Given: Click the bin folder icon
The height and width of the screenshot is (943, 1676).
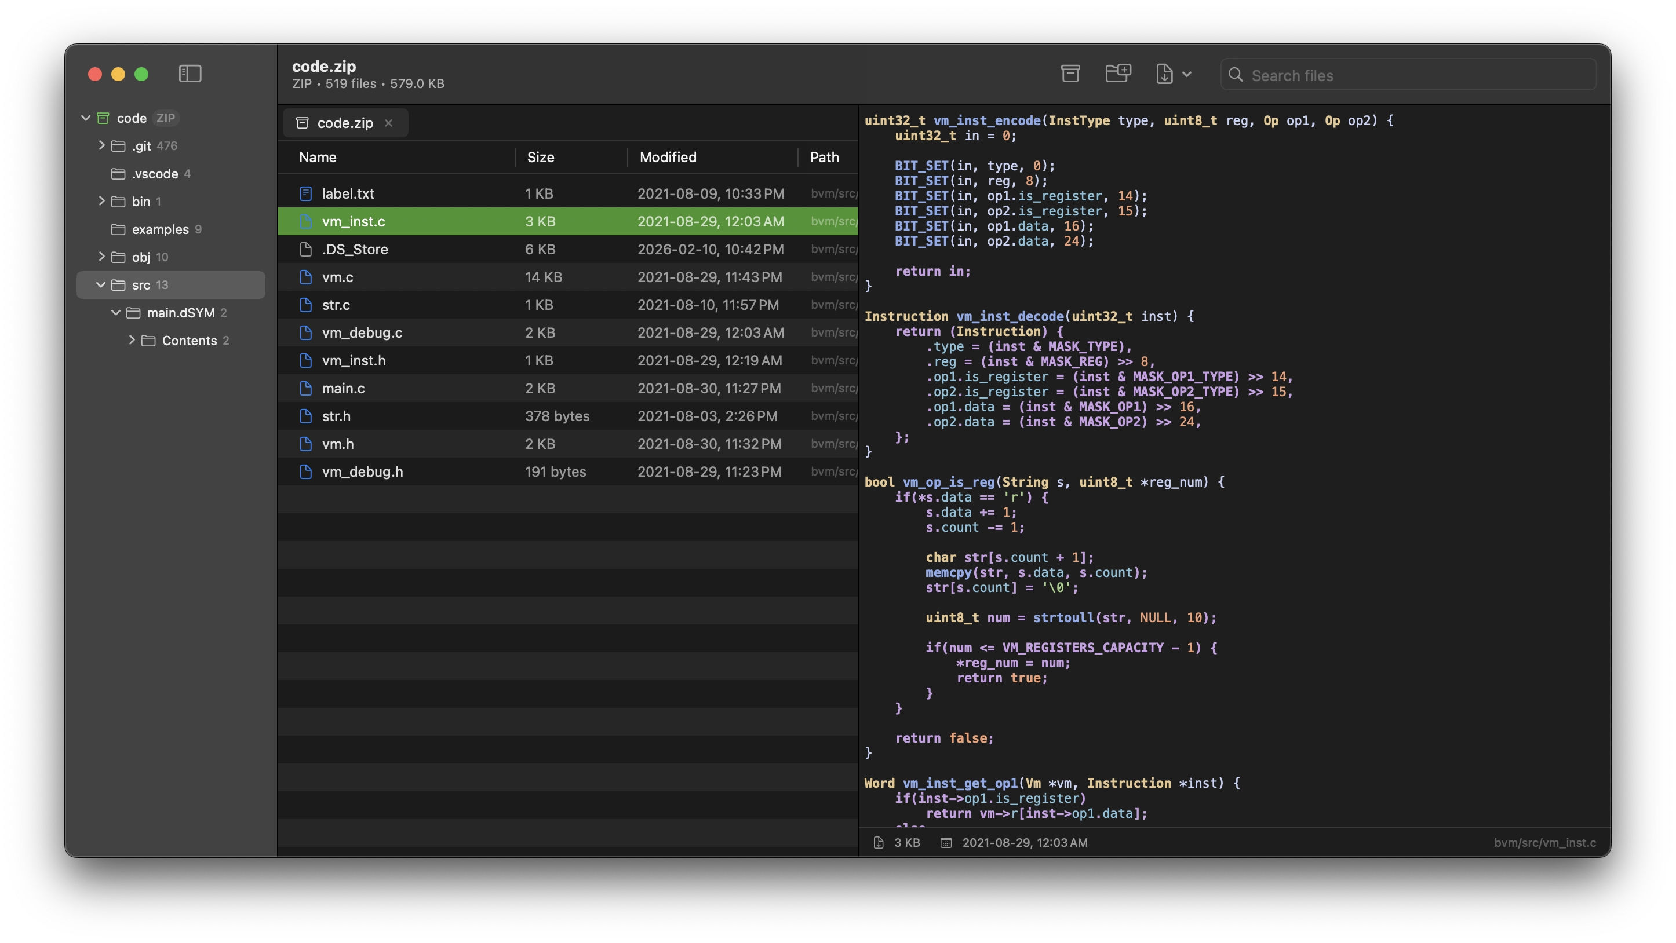Looking at the screenshot, I should click(x=118, y=202).
